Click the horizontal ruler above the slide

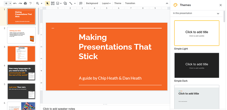pos(107,8)
